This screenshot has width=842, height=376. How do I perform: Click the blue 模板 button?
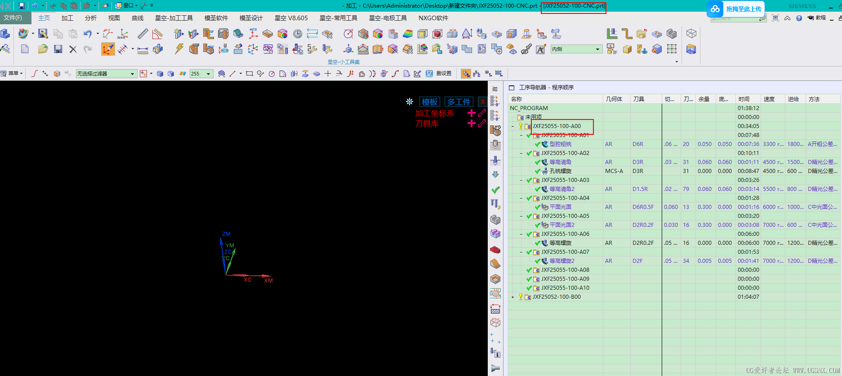[429, 102]
